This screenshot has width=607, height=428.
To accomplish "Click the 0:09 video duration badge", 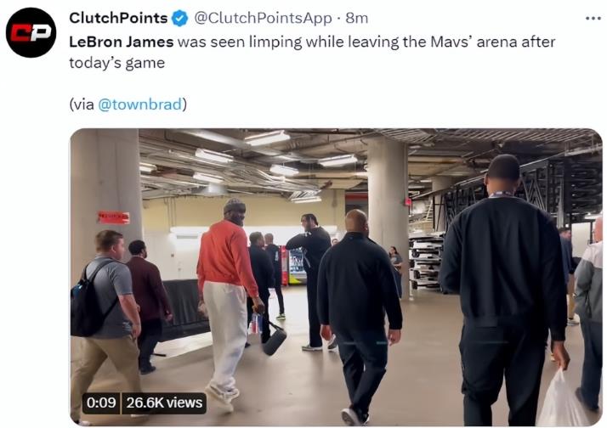I will tap(101, 403).
